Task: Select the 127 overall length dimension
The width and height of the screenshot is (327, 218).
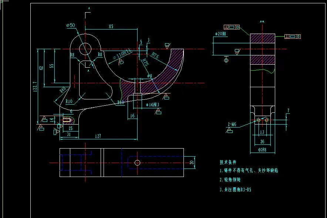Action: pyautogui.click(x=98, y=136)
